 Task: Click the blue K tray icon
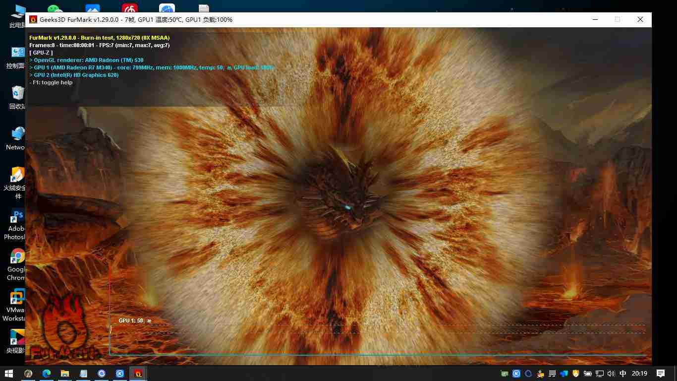pyautogui.click(x=516, y=374)
